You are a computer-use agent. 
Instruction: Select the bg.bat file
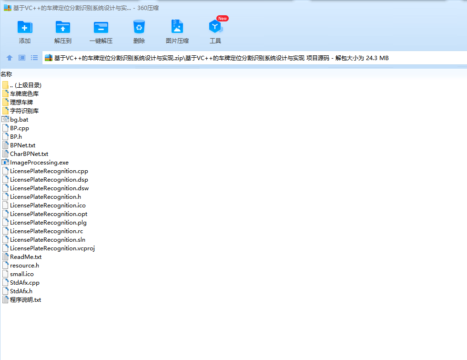coord(15,120)
